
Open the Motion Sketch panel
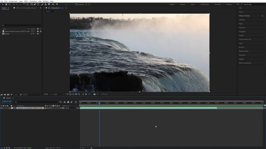pyautogui.click(x=244, y=51)
